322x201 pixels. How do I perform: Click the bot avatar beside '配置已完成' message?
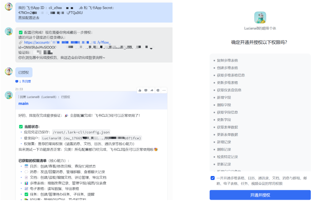(9, 31)
